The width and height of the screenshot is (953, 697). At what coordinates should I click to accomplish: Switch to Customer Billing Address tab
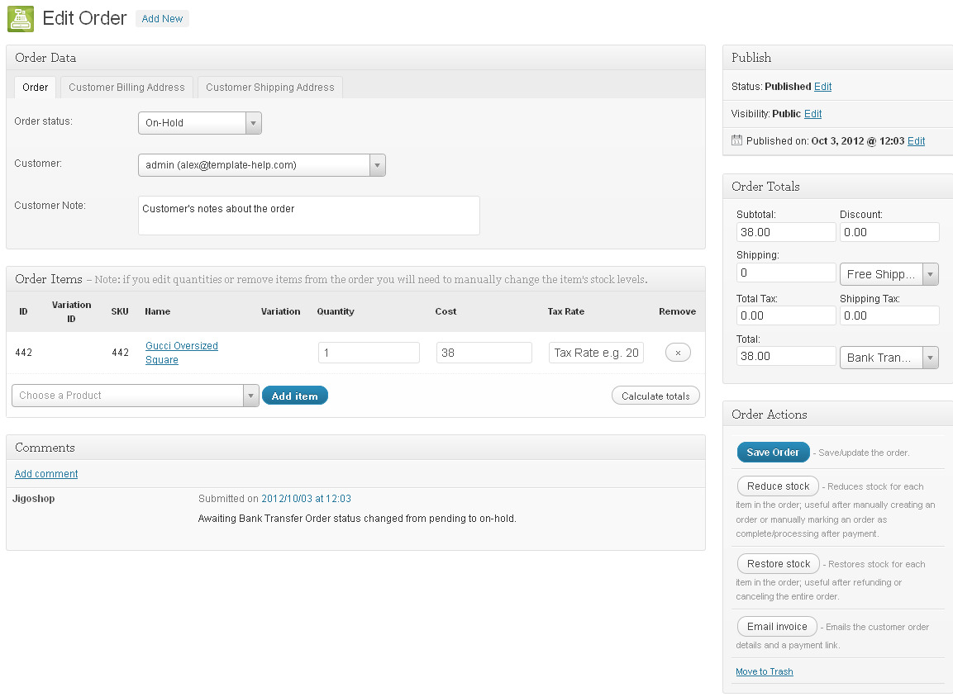(126, 88)
